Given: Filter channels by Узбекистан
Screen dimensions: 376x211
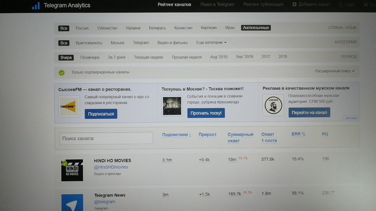Looking at the screenshot, I should [107, 28].
